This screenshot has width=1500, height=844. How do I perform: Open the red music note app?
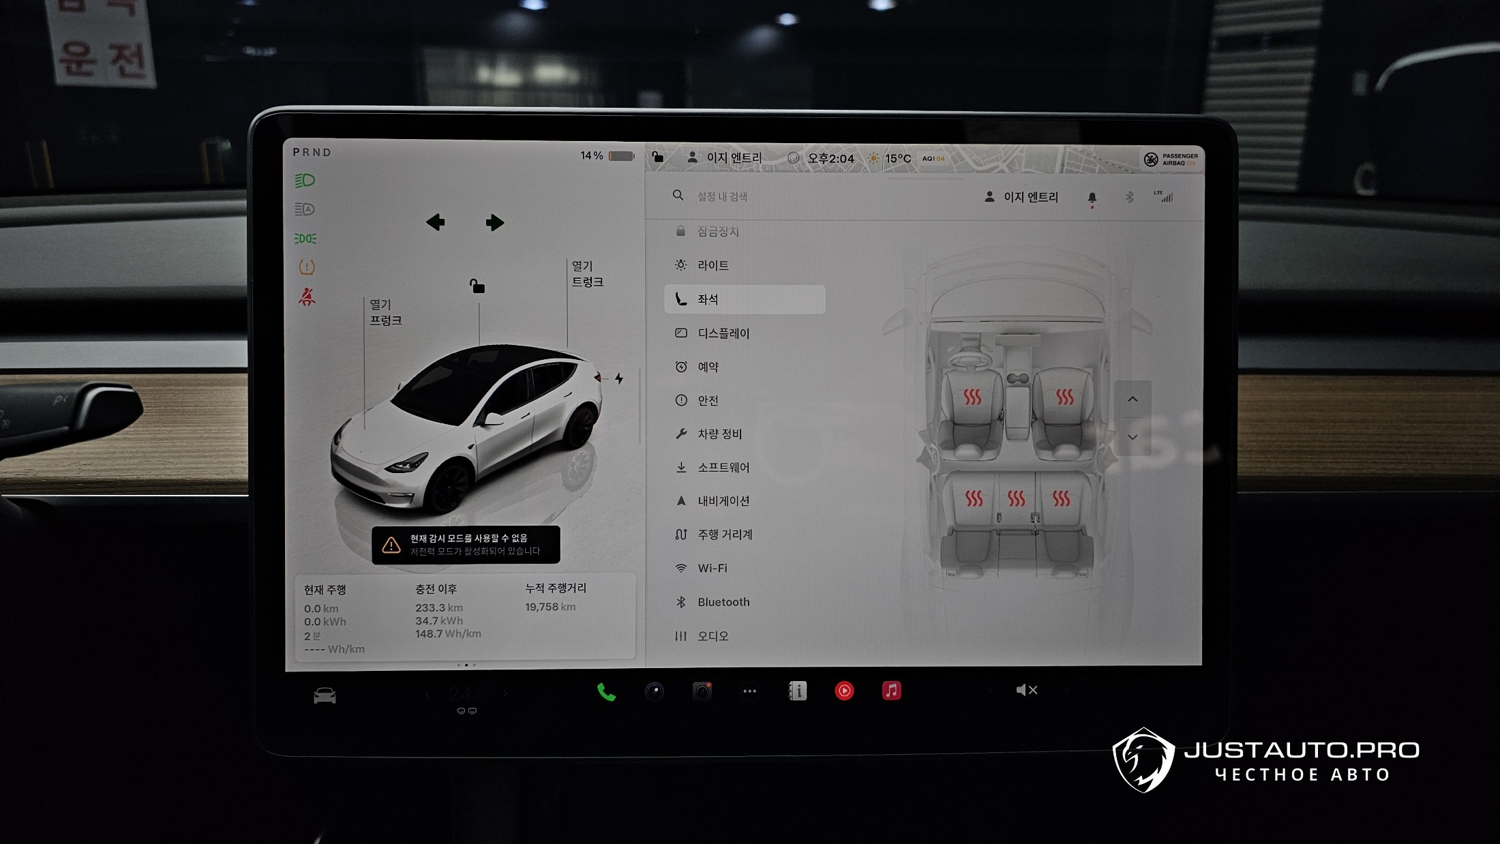click(x=891, y=691)
